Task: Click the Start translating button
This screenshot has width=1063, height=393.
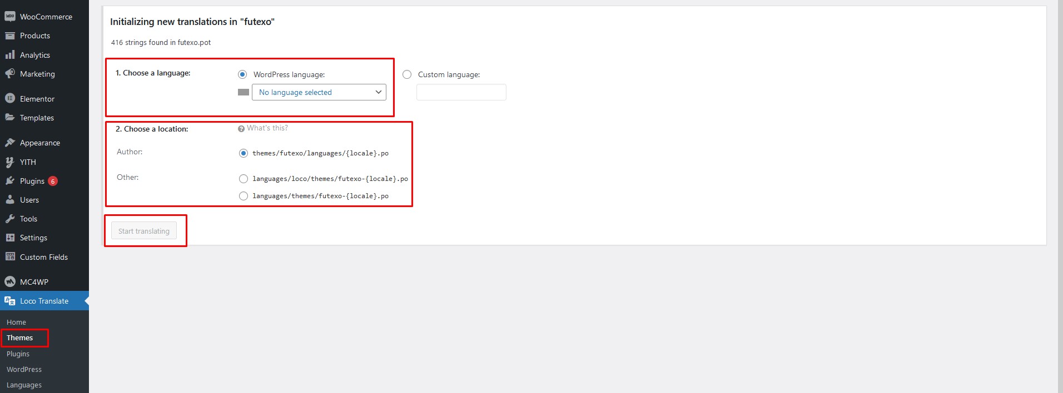Action: coord(144,231)
